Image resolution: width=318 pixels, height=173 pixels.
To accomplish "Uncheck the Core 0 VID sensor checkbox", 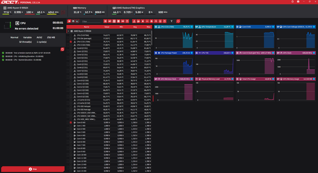I will click(x=71, y=123).
